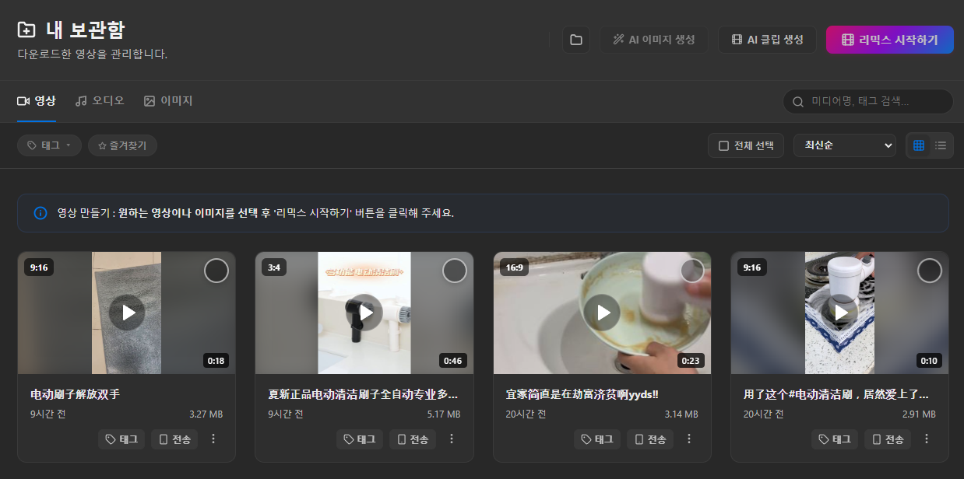Play the 0:46 video preview
The image size is (964, 479).
[364, 313]
